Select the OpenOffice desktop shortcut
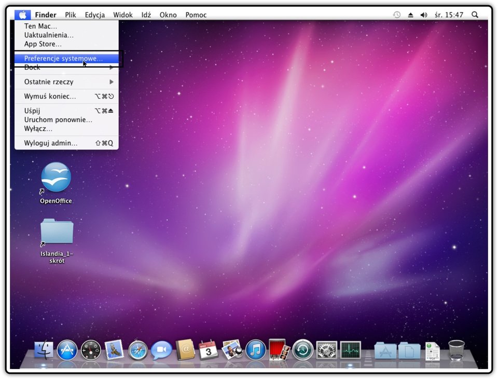The height and width of the screenshot is (379, 498). coord(56,183)
